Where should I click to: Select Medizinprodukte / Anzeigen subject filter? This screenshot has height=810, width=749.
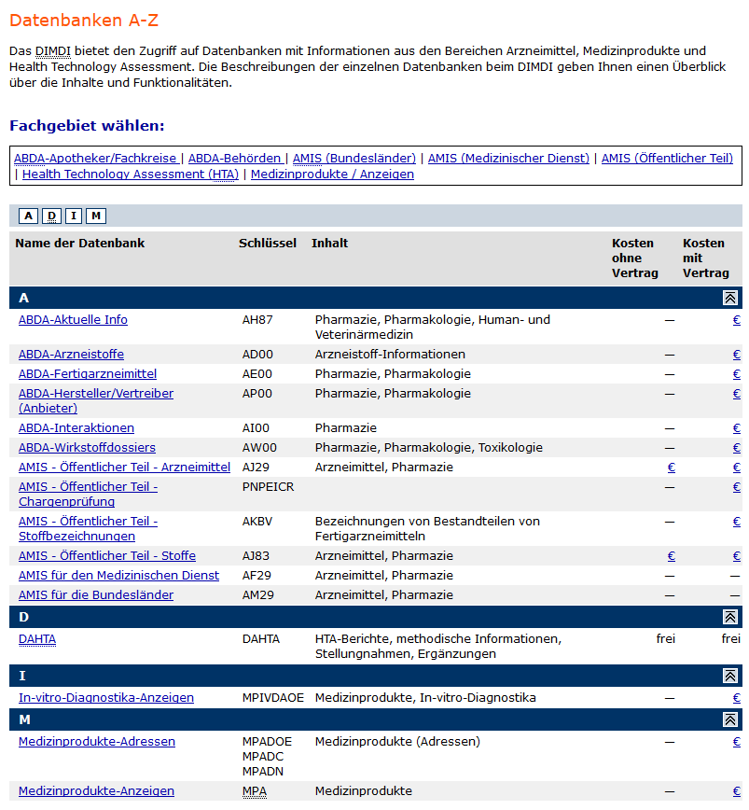pyautogui.click(x=332, y=175)
